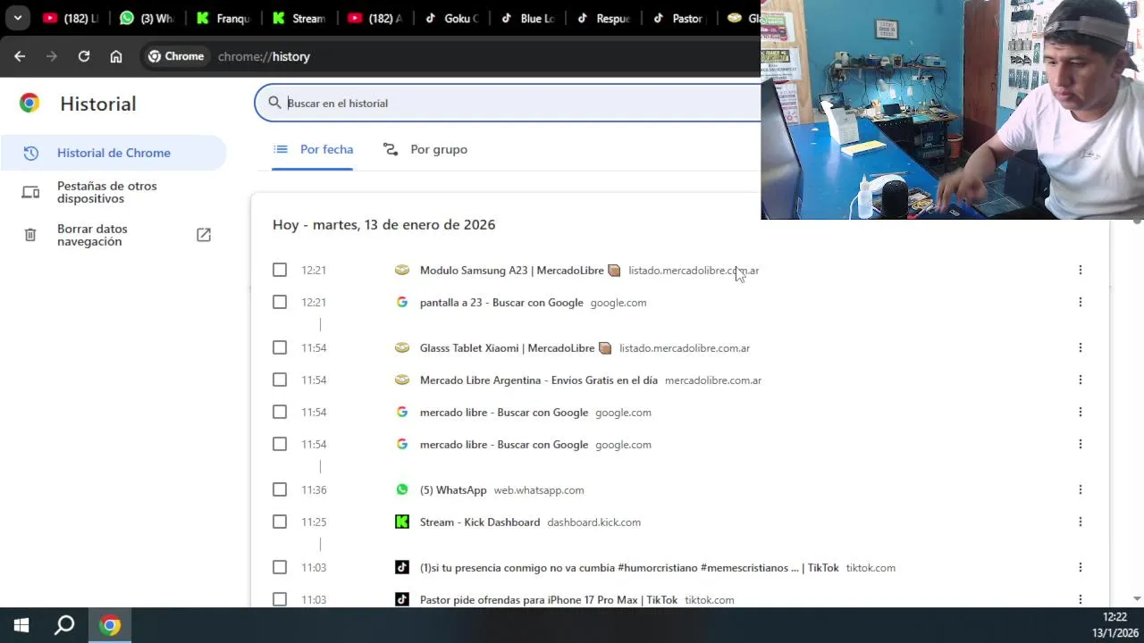
Task: Open more actions for Modulo Samsung A23
Action: (x=1080, y=270)
